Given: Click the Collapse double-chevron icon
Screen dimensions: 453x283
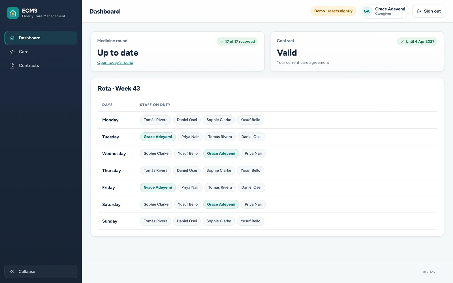Looking at the screenshot, I should pyautogui.click(x=12, y=271).
